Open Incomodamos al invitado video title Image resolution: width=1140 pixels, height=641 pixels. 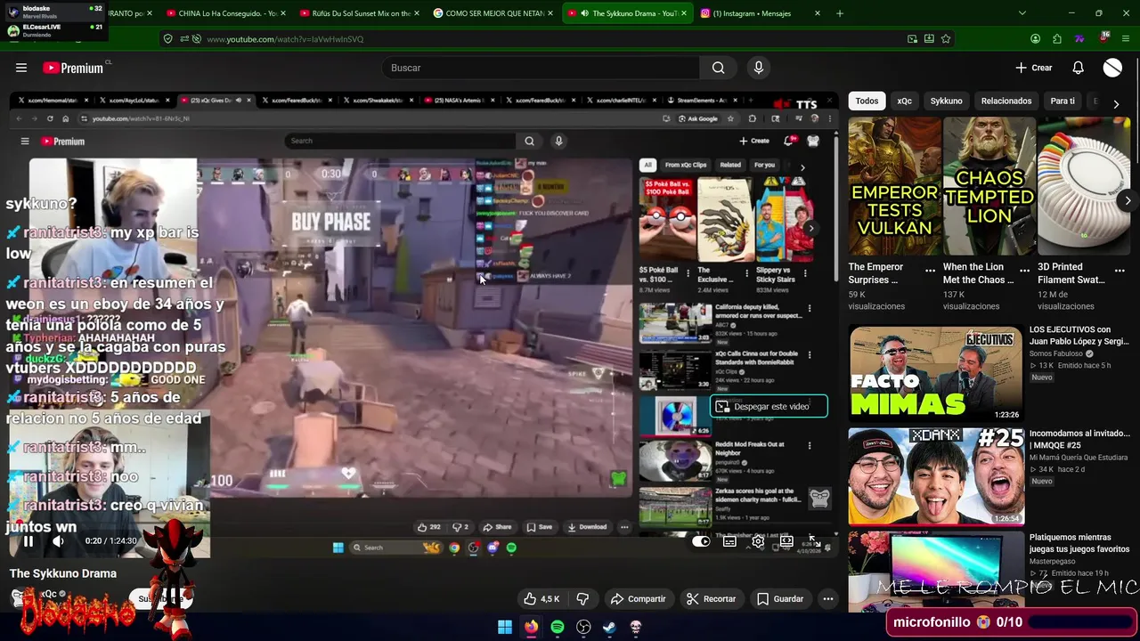1079,439
